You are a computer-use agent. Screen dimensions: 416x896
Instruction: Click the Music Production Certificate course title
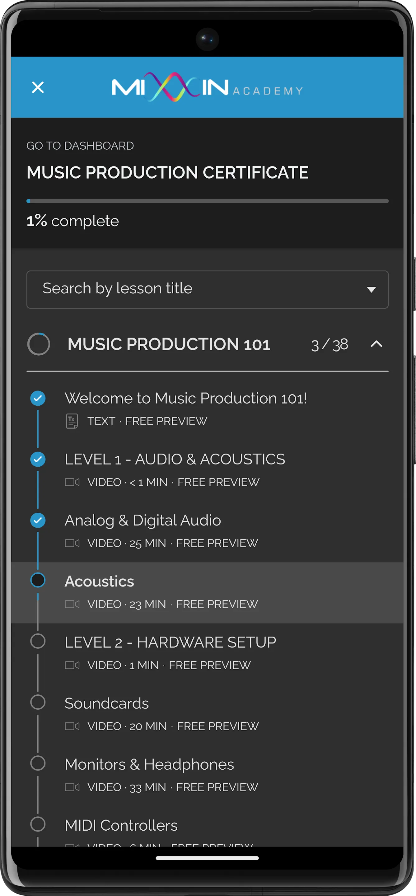click(168, 173)
